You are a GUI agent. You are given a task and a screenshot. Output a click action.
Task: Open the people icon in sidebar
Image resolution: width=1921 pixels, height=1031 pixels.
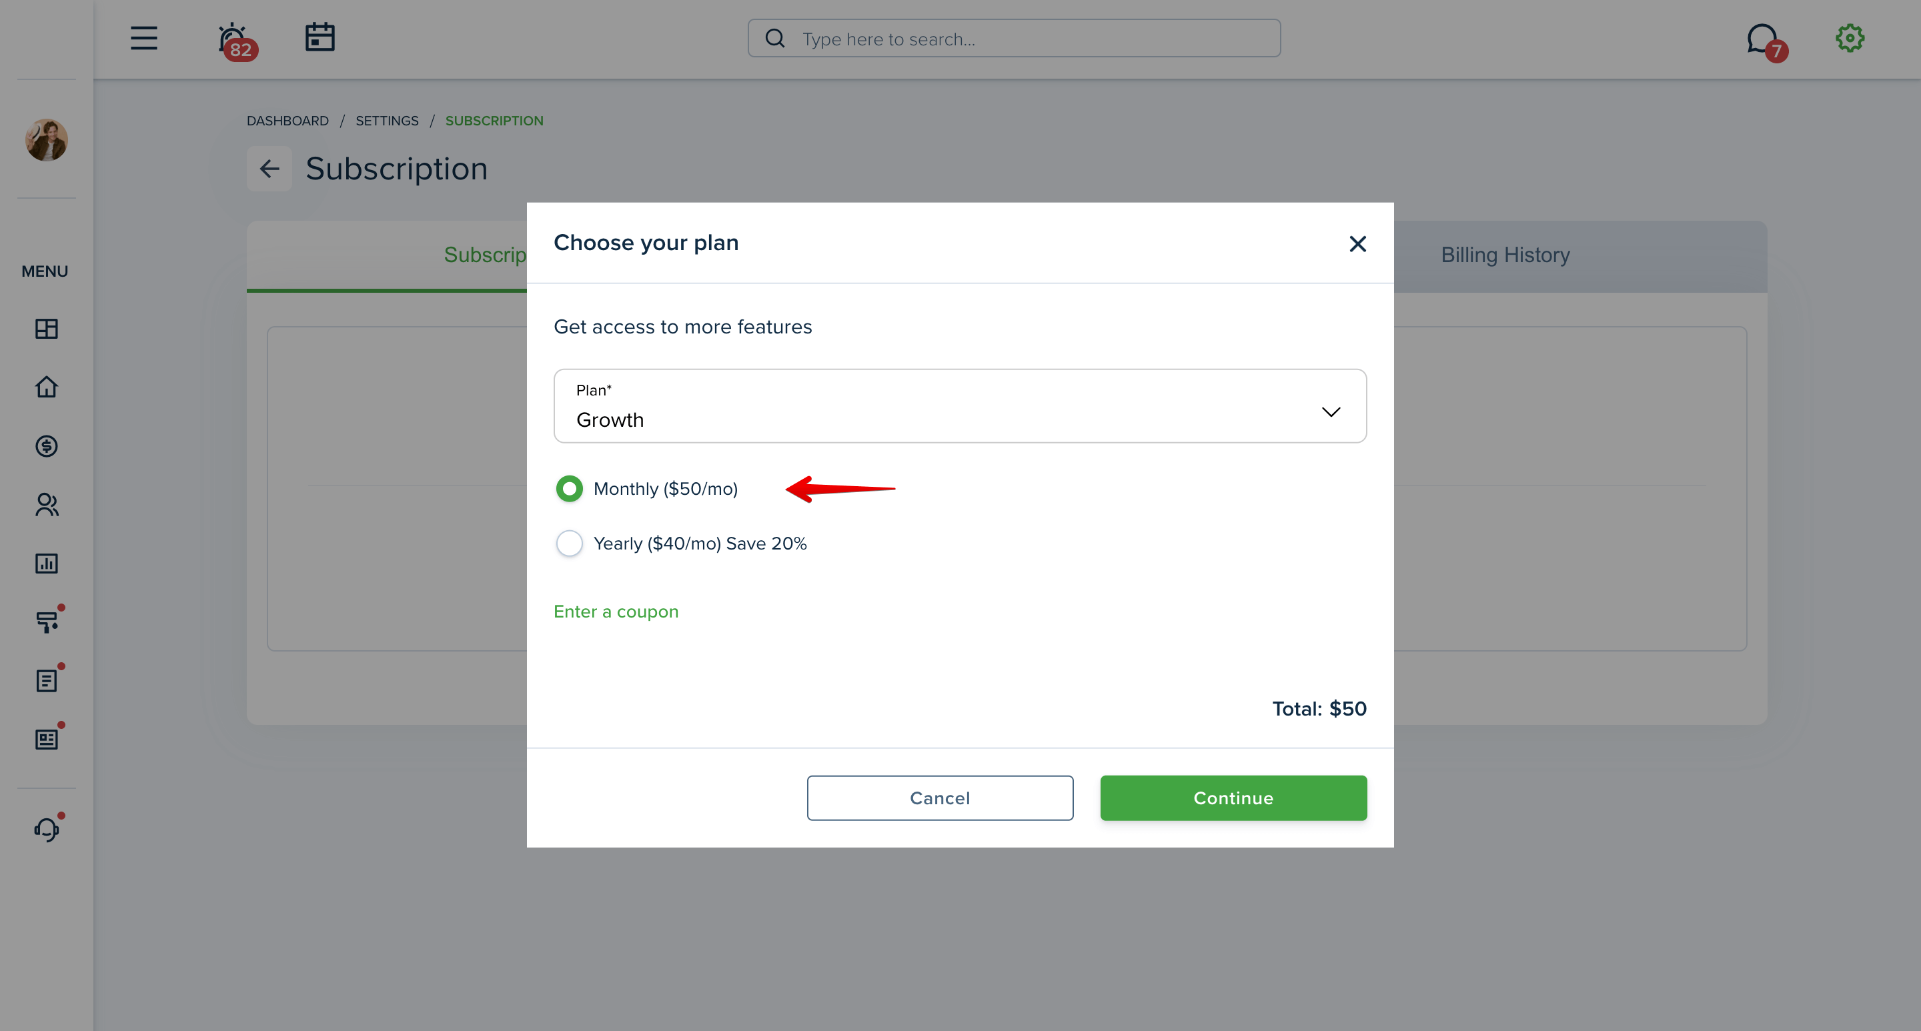46,505
